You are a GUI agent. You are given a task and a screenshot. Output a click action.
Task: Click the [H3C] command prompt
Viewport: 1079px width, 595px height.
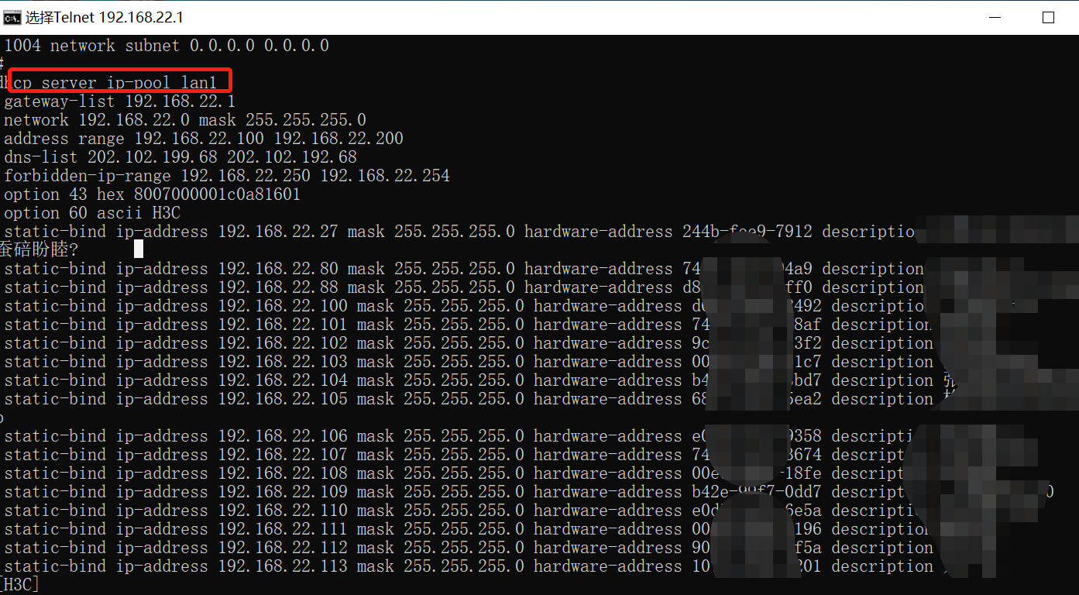(x=19, y=584)
